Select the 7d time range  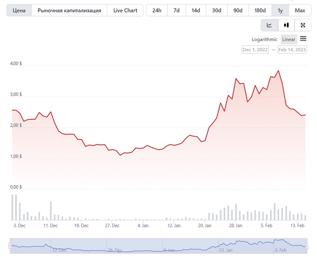177,10
